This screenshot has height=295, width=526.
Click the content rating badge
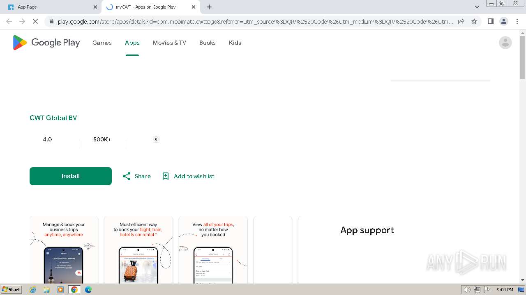point(156,139)
